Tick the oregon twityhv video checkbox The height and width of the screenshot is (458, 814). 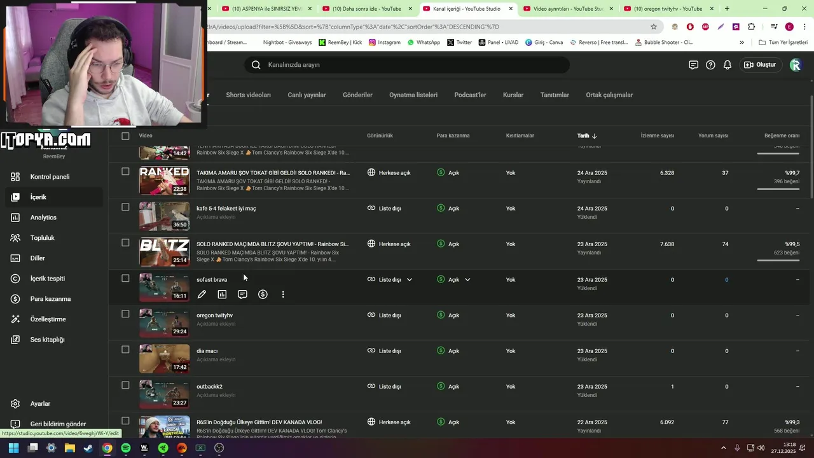coord(125,314)
